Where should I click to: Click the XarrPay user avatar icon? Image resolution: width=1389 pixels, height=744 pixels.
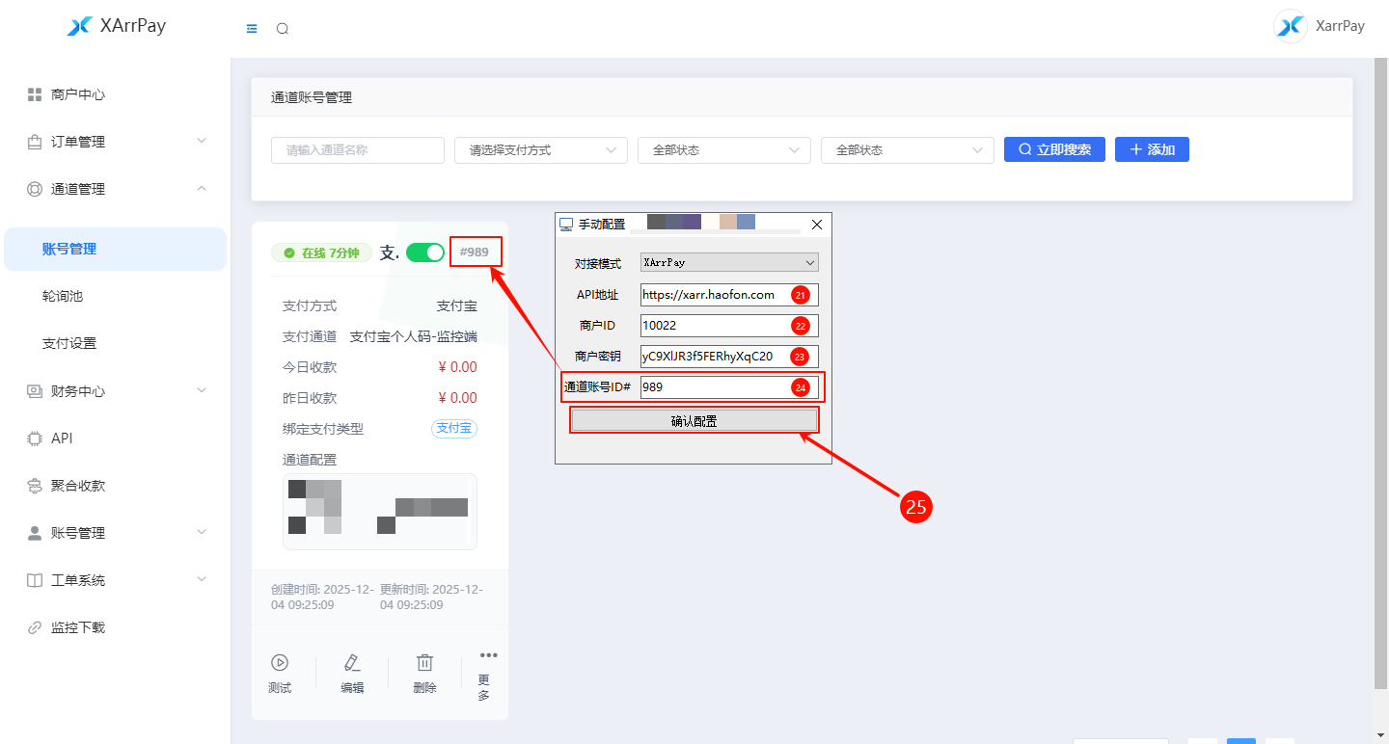tap(1291, 26)
